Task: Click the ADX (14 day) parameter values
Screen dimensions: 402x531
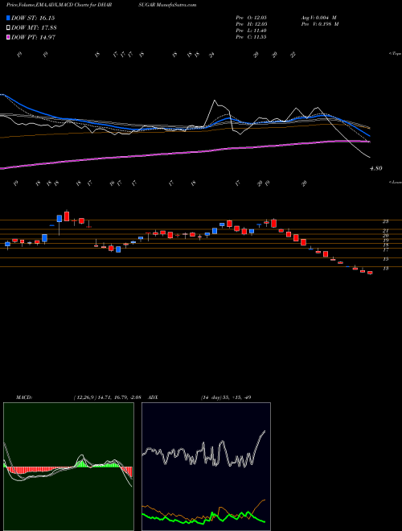Action: point(225,397)
